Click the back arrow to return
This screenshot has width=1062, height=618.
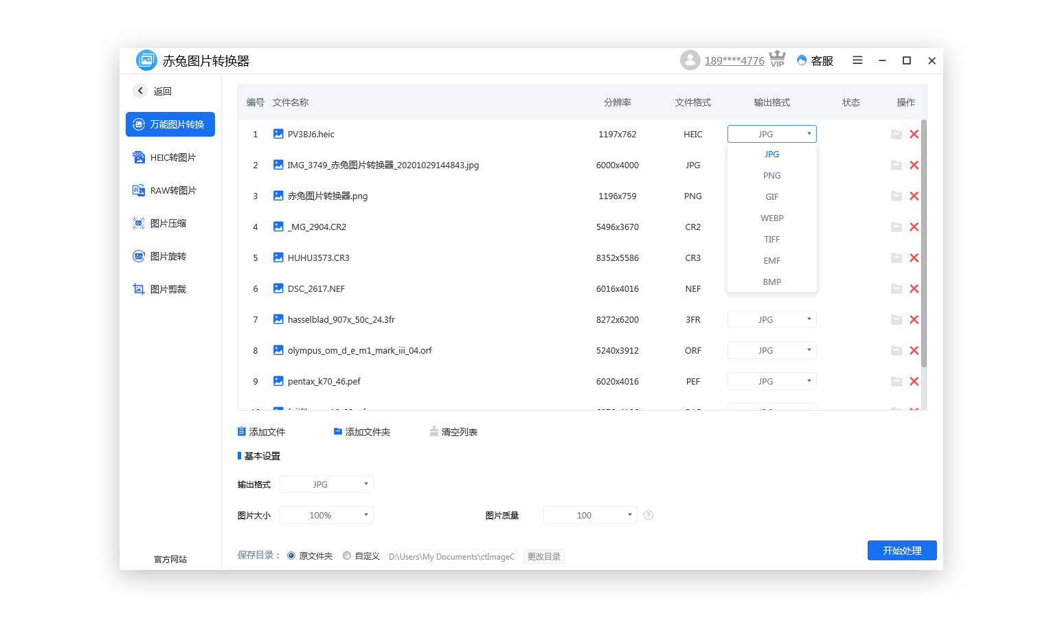[x=140, y=90]
